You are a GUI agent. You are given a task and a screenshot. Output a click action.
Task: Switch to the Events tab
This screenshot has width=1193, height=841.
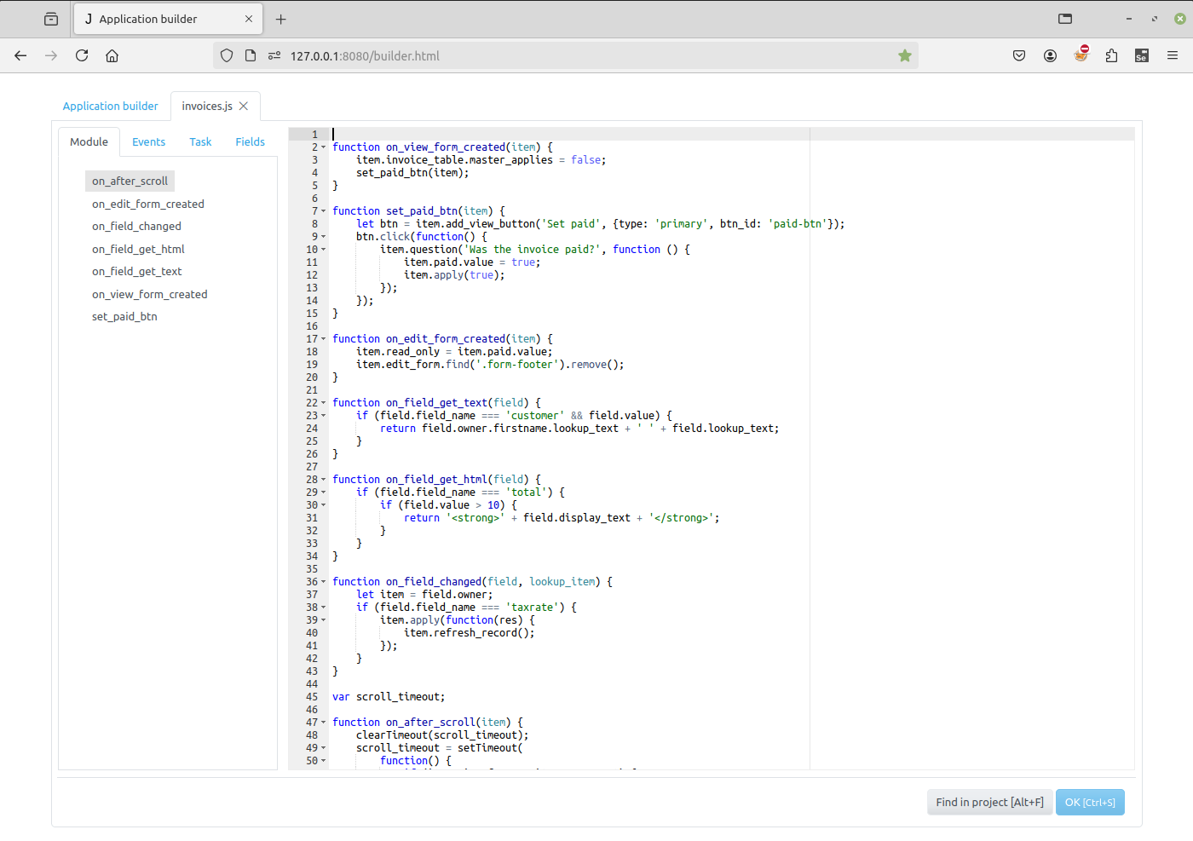pos(149,142)
